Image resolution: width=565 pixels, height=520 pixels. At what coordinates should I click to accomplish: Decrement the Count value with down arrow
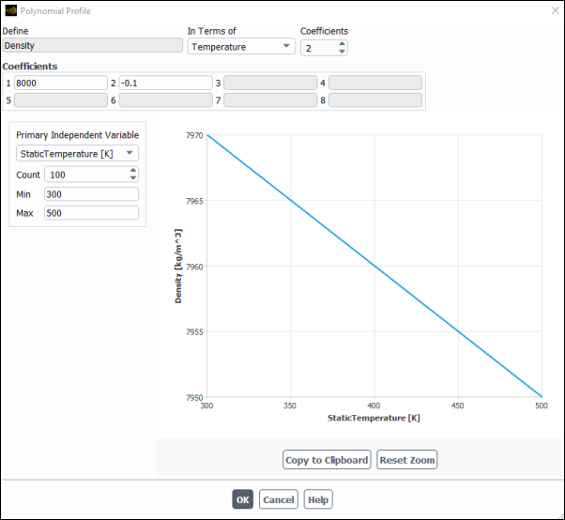[133, 178]
